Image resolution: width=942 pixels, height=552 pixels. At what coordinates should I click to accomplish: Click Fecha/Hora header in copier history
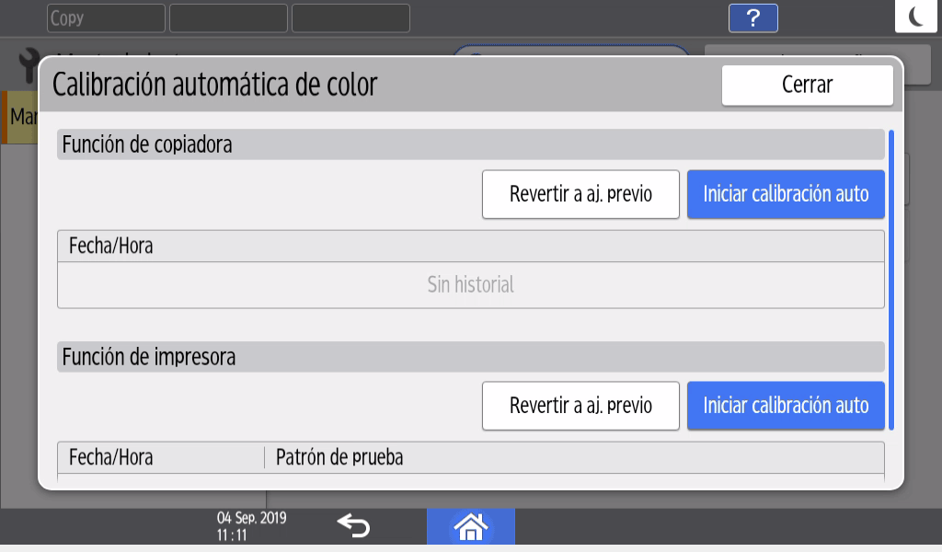111,247
